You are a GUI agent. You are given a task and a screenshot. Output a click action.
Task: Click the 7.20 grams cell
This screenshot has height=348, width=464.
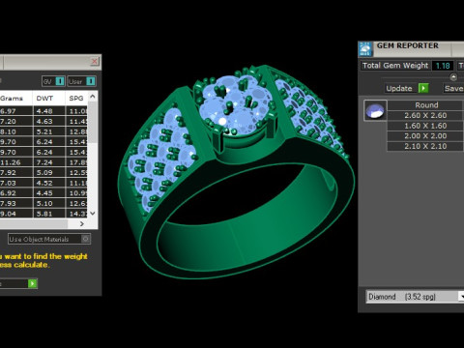click(x=16, y=122)
